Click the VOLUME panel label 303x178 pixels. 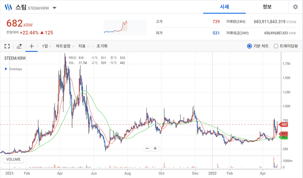tap(13, 160)
